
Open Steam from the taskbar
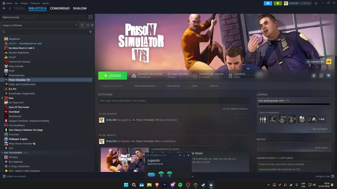click(203, 185)
